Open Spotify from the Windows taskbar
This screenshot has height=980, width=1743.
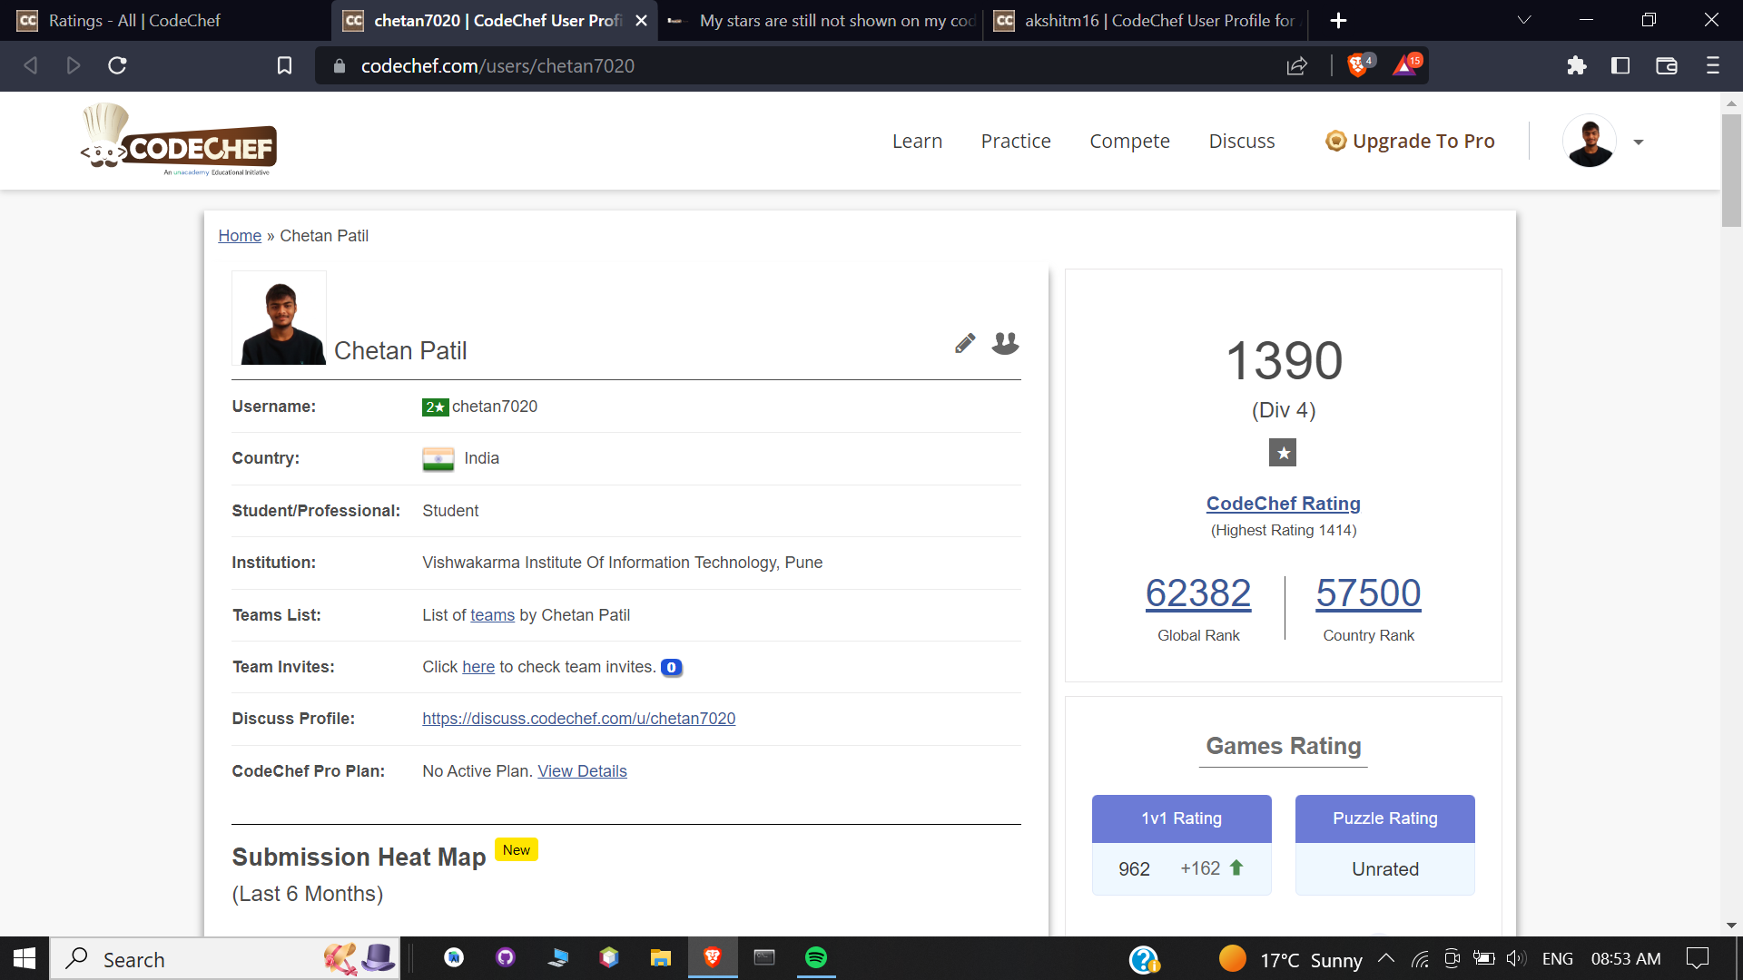pyautogui.click(x=816, y=958)
